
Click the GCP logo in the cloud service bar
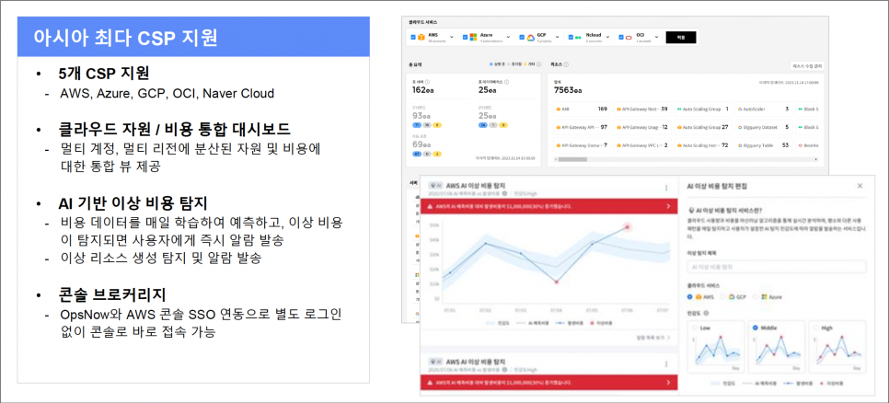[531, 38]
